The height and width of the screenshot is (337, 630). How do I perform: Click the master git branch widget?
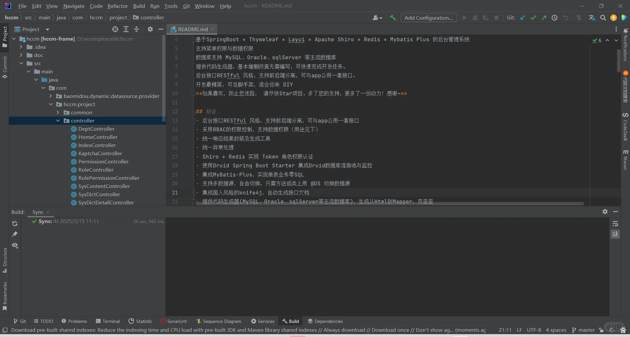tap(583, 330)
